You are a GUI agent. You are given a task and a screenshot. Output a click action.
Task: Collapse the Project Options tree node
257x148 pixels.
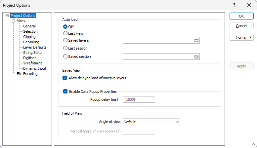tap(7, 16)
